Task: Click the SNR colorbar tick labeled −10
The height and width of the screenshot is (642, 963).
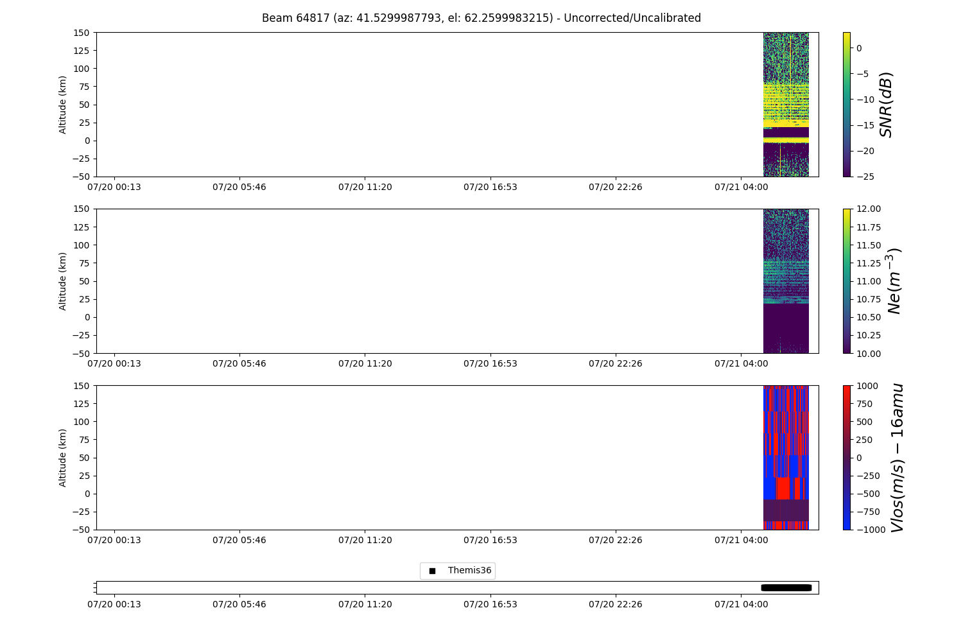Action: pos(864,100)
